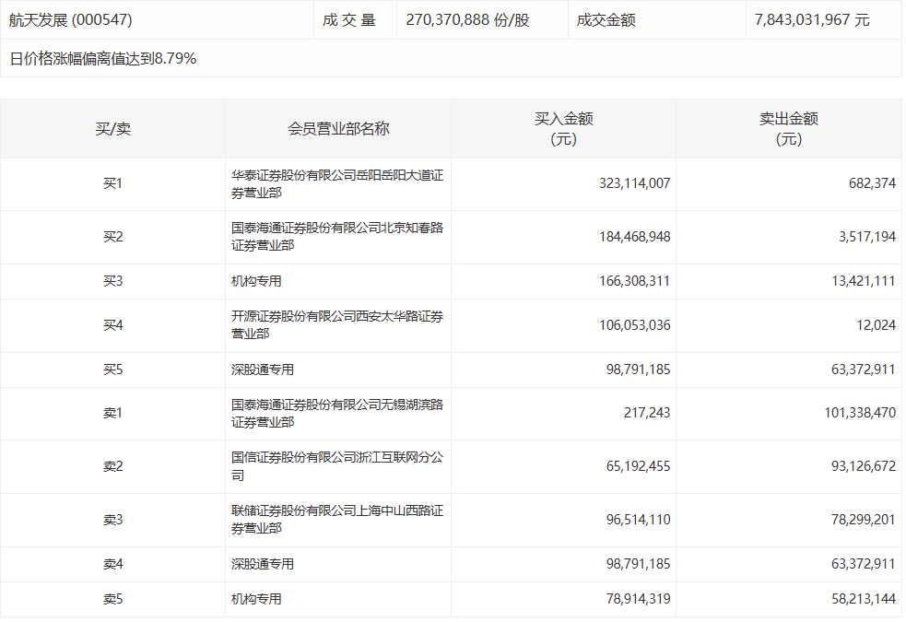Viewport: 906px width, 622px height.
Task: Click the stock name 航天发展 (000547)
Action: tap(74, 19)
